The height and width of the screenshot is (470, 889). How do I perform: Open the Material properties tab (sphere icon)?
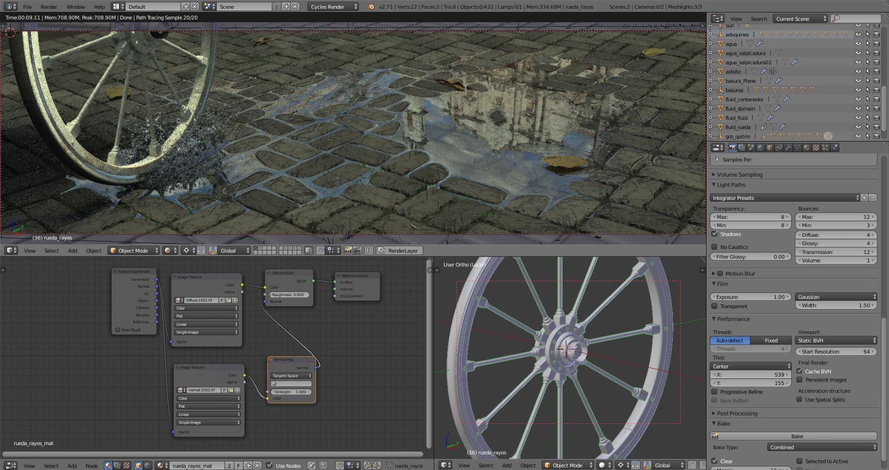[x=807, y=148]
